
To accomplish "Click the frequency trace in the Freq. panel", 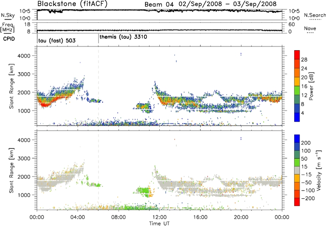I will coord(159,30).
